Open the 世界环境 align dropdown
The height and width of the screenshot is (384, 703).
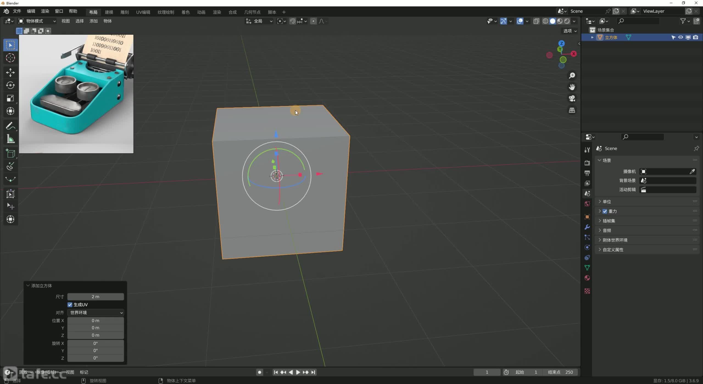pyautogui.click(x=96, y=313)
